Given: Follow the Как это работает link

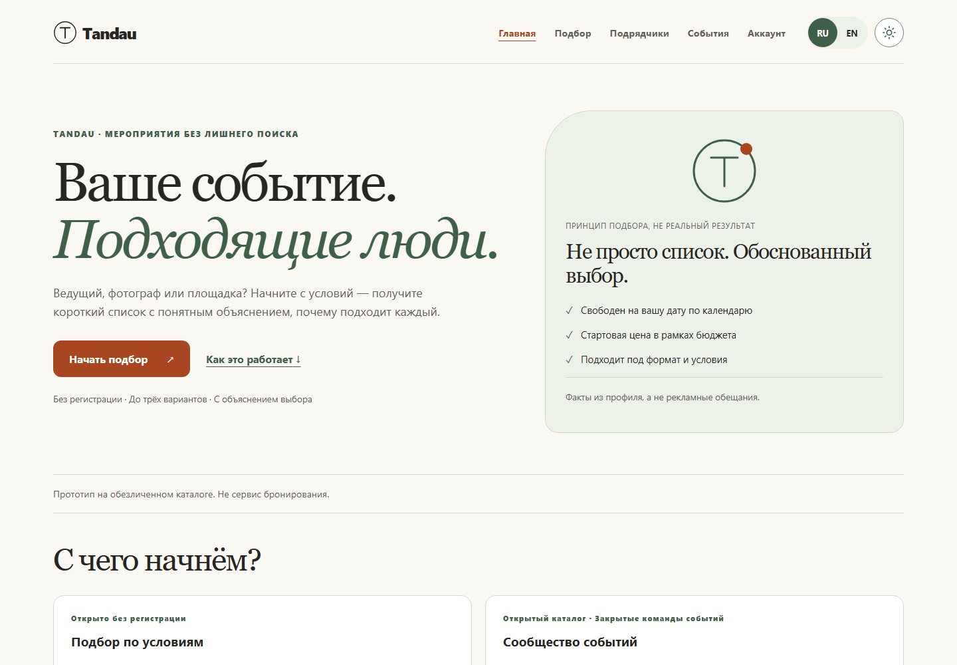Looking at the screenshot, I should point(253,360).
